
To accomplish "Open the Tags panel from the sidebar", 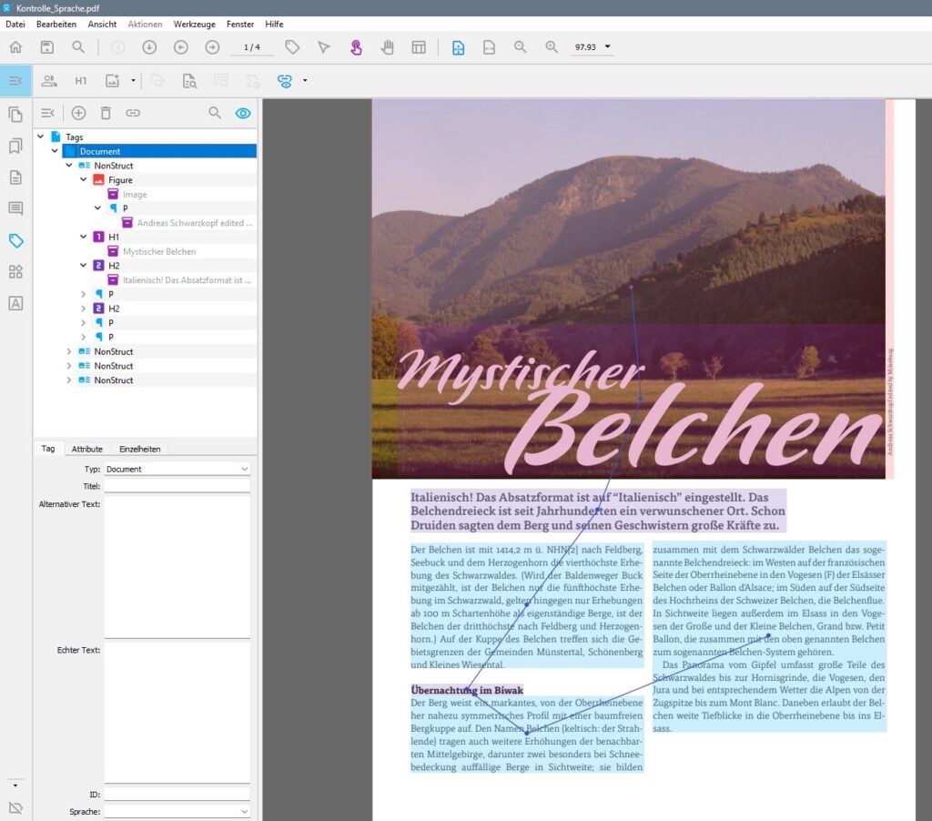I will tap(15, 240).
